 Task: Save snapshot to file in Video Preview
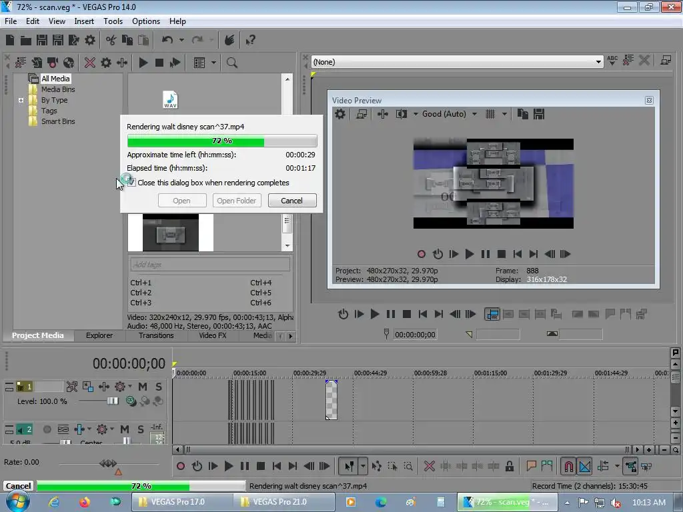coord(539,114)
